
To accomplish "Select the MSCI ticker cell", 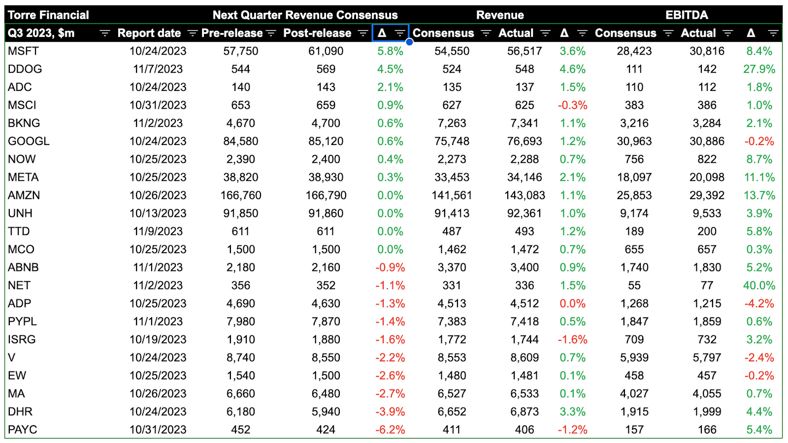I will tap(22, 105).
